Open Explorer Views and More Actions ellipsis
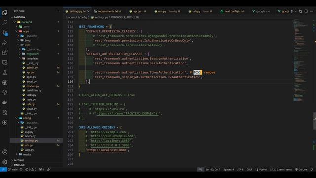This screenshot has height=178, width=316. click(x=58, y=11)
